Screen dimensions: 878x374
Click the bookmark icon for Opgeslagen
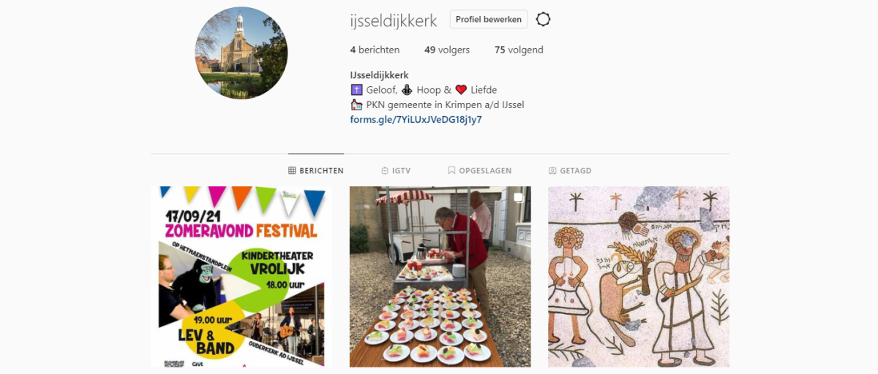point(451,171)
